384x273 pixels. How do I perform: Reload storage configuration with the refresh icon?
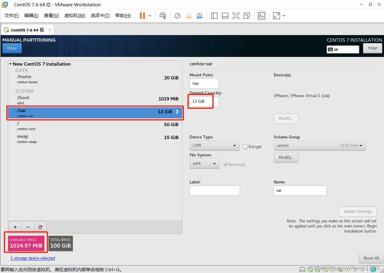click(x=40, y=227)
